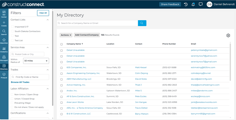Check Do not share / Does not apply
The image size is (236, 120).
tap(12, 107)
